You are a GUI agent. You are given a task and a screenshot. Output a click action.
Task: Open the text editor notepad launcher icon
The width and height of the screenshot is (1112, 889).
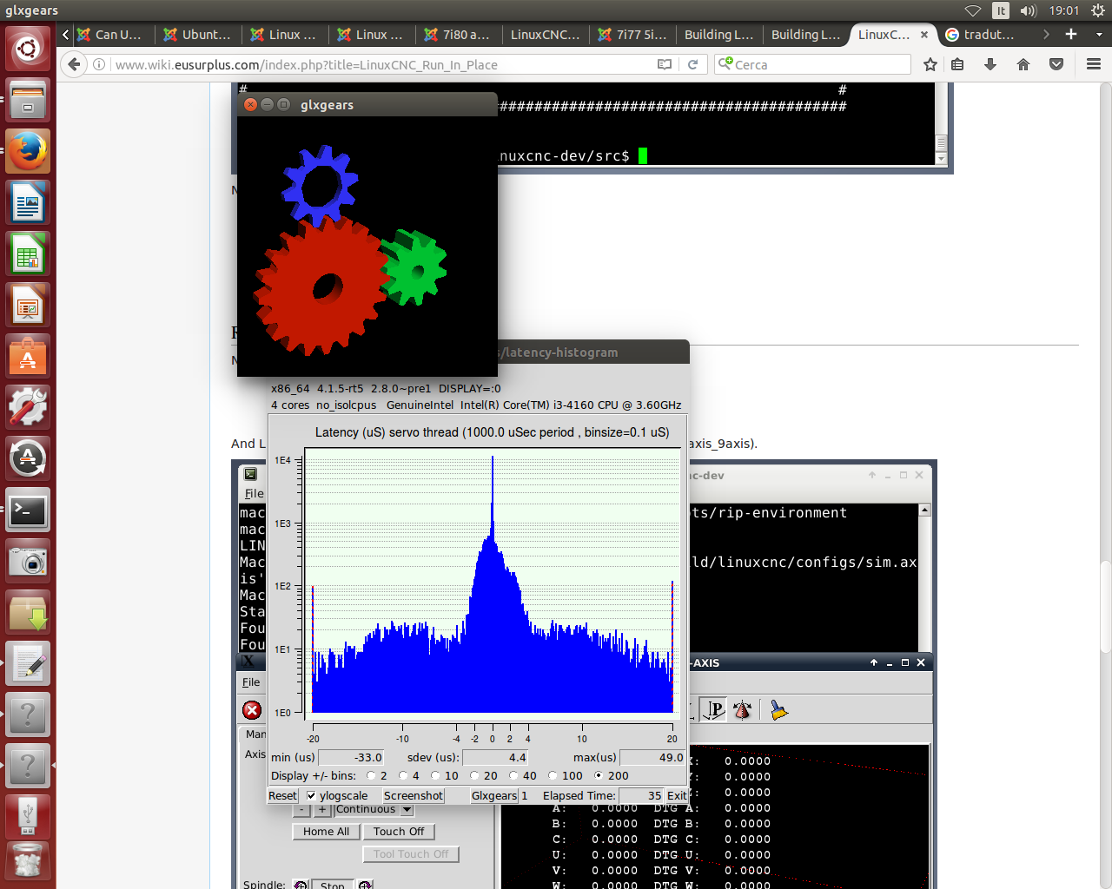(28, 663)
